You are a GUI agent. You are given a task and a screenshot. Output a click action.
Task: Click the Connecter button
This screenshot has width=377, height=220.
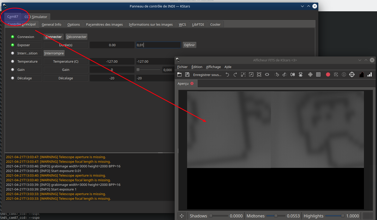54,37
